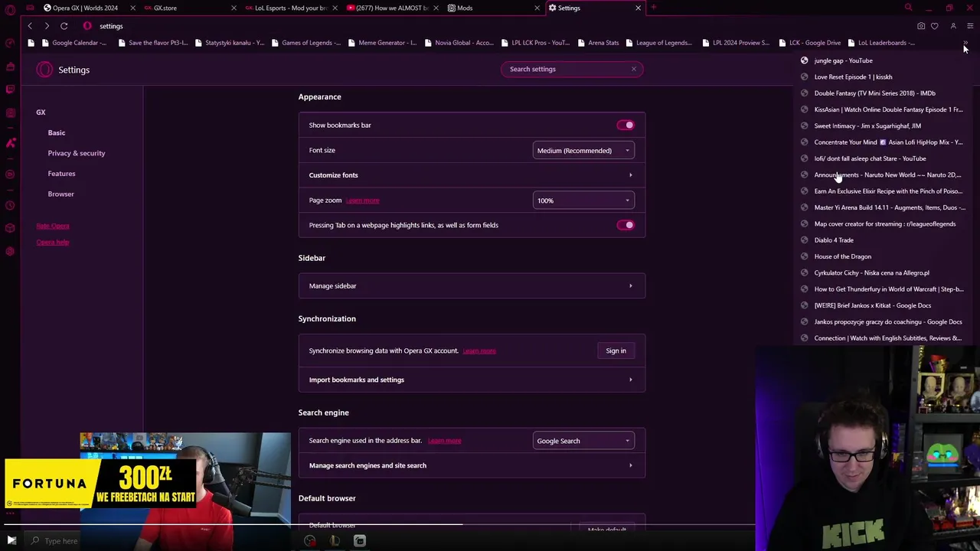980x551 pixels.
Task: Toggle Show bookmarks bar switch
Action: [626, 125]
